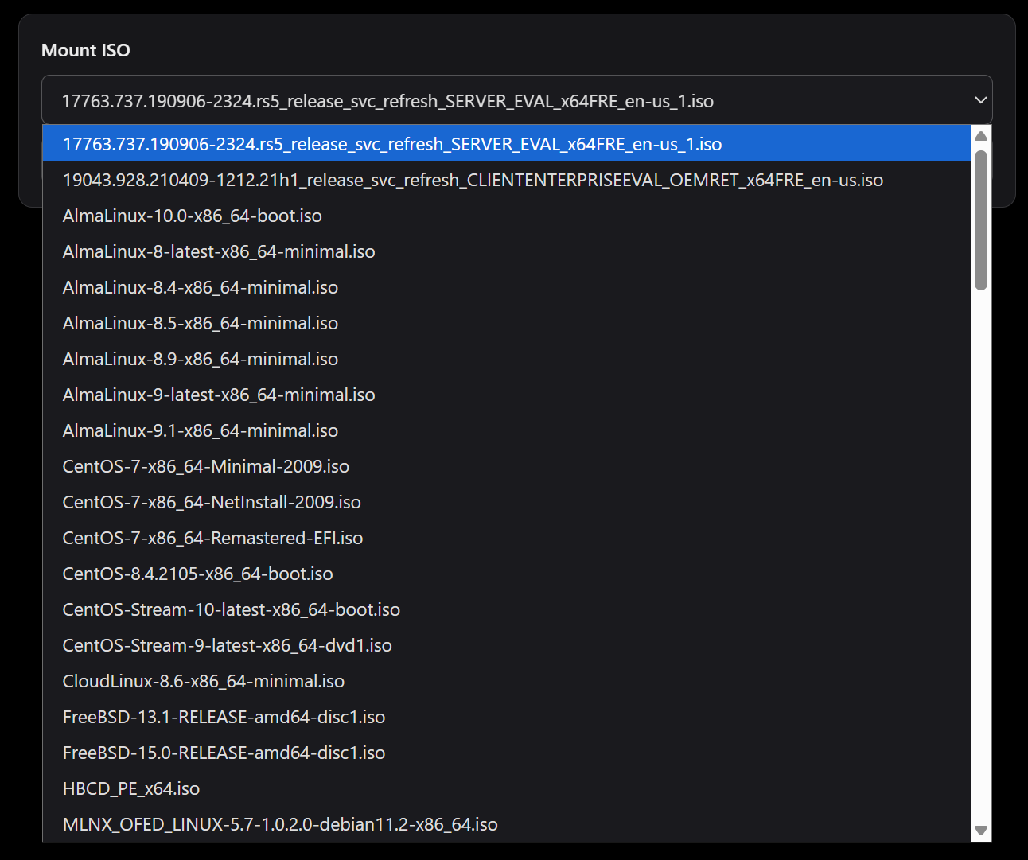Click the scrollbar down arrow in ISO list
This screenshot has width=1028, height=860.
981,831
